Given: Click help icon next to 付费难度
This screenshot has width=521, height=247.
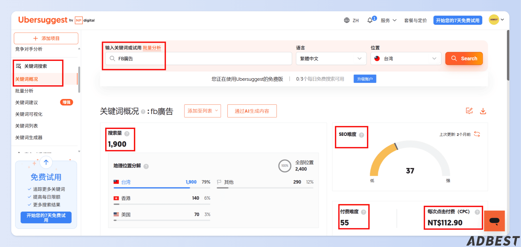Looking at the screenshot, I should point(363,212).
